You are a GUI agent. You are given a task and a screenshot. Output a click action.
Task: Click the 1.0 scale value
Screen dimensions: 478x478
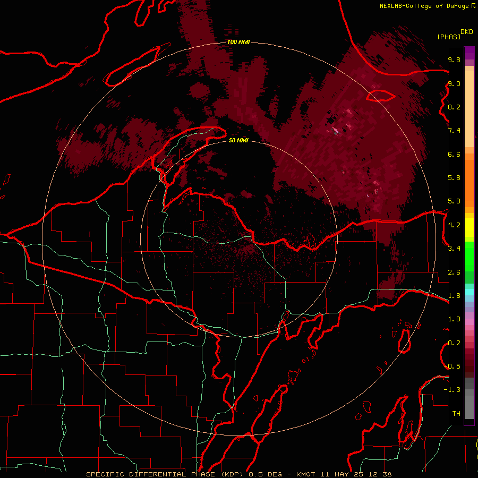click(x=454, y=319)
